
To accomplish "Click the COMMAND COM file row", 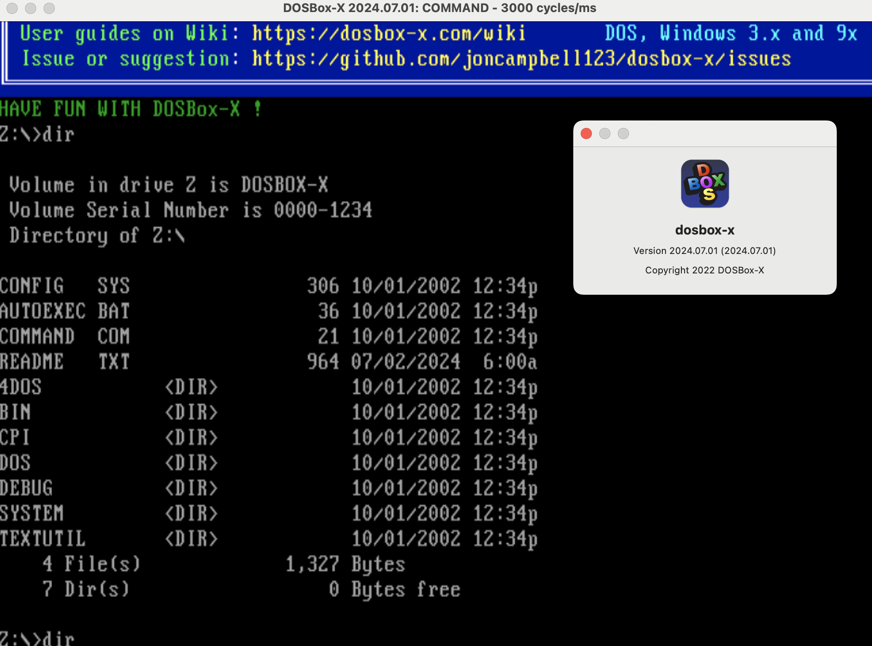I will tap(269, 336).
